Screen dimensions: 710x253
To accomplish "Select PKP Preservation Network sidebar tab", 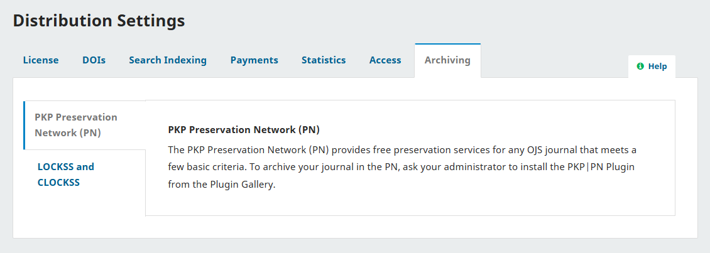I will [76, 125].
